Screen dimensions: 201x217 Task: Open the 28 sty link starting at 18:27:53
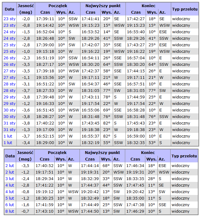pyautogui.click(x=9, y=90)
